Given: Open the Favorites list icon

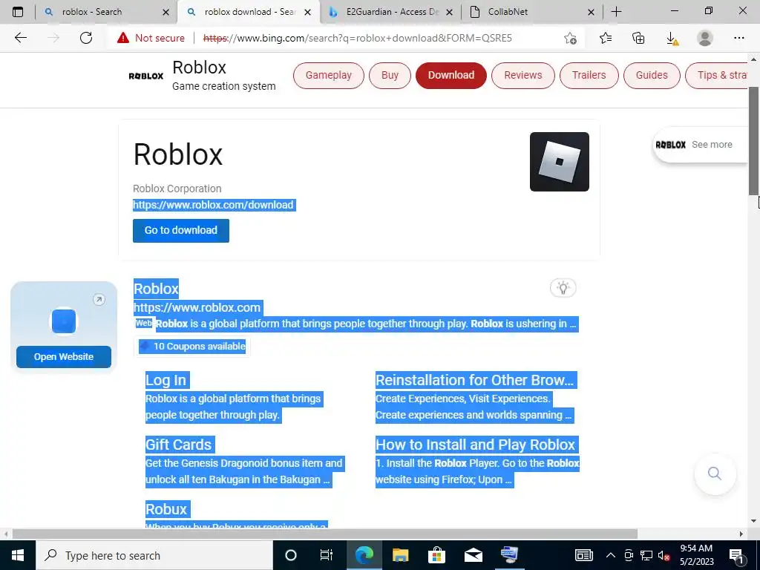Looking at the screenshot, I should pyautogui.click(x=606, y=38).
